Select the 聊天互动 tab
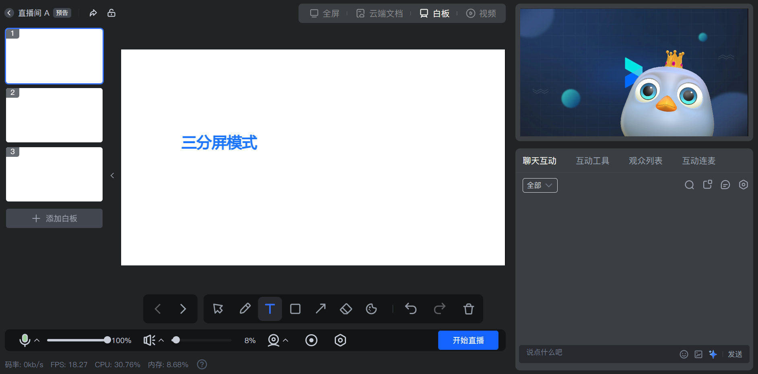Screen dimensions: 758x374 tap(540, 161)
